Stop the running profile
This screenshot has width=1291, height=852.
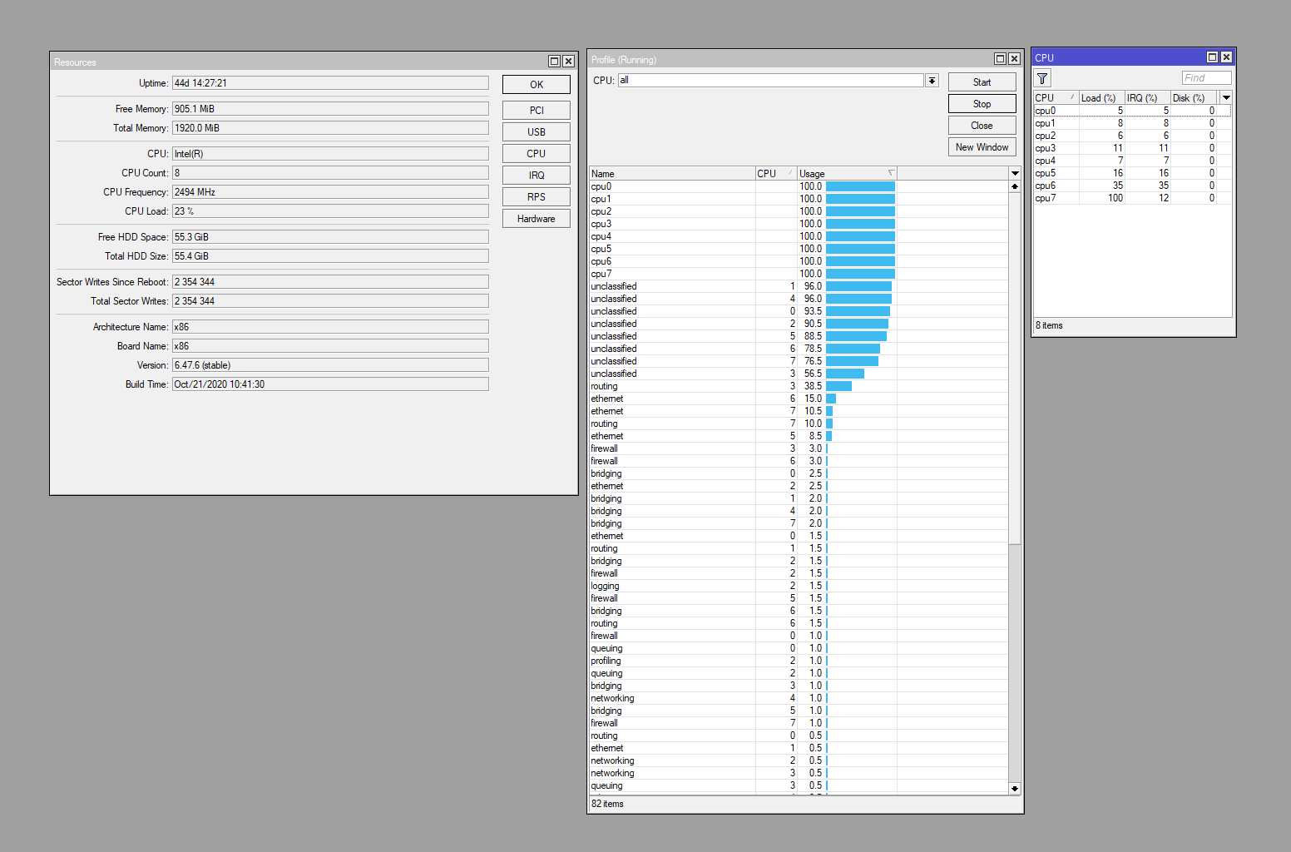(982, 104)
